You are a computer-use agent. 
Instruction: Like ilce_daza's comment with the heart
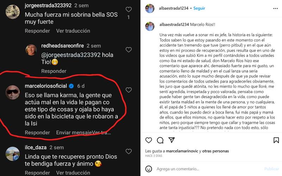coord(128,152)
